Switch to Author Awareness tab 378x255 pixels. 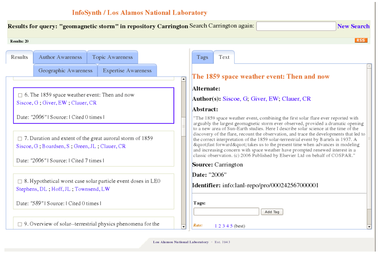click(60, 57)
